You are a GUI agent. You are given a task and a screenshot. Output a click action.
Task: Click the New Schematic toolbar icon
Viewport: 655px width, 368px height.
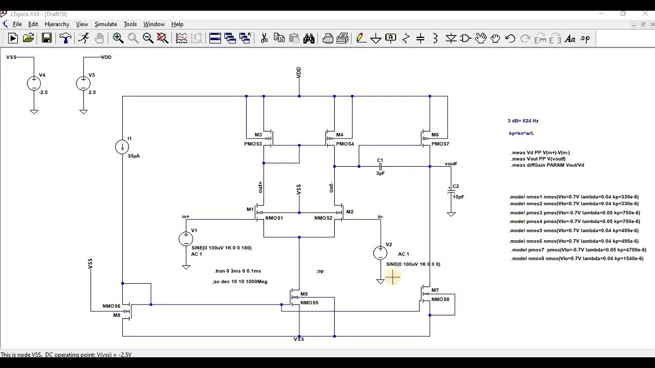pyautogui.click(x=13, y=38)
